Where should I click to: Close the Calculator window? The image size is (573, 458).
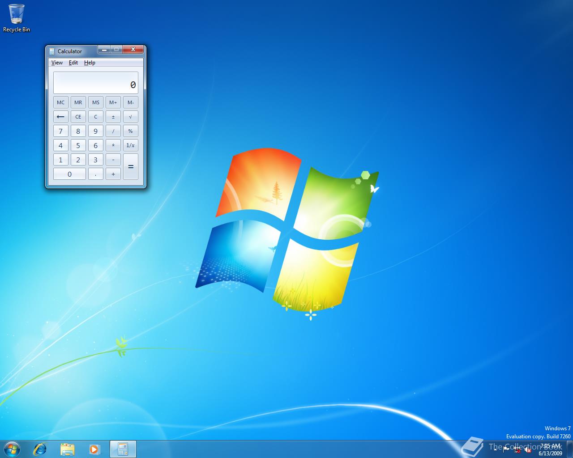click(x=133, y=50)
